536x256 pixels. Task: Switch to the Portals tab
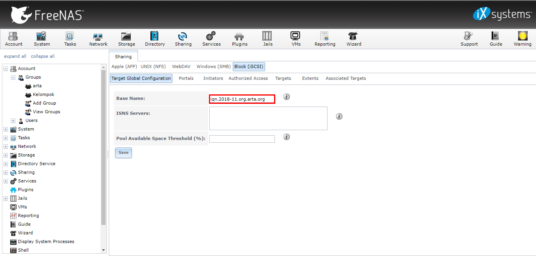pyautogui.click(x=186, y=78)
